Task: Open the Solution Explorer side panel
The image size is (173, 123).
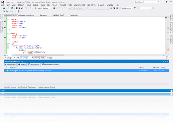Action: pyautogui.click(x=171, y=27)
